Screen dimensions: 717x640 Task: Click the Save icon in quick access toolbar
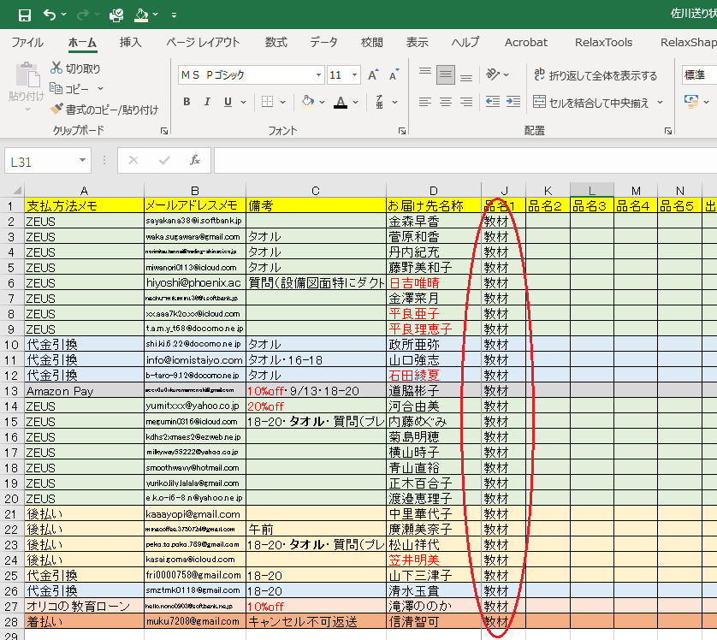tap(24, 15)
